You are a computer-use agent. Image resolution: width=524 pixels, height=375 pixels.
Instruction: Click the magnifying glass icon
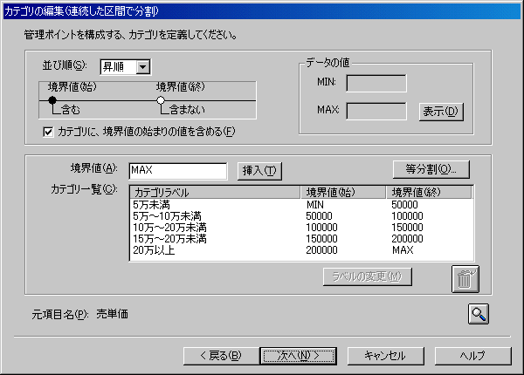point(479,314)
